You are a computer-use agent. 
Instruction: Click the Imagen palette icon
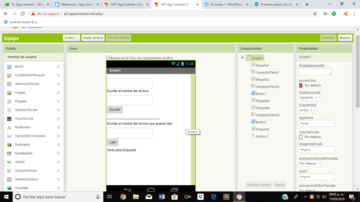[x=9, y=93]
